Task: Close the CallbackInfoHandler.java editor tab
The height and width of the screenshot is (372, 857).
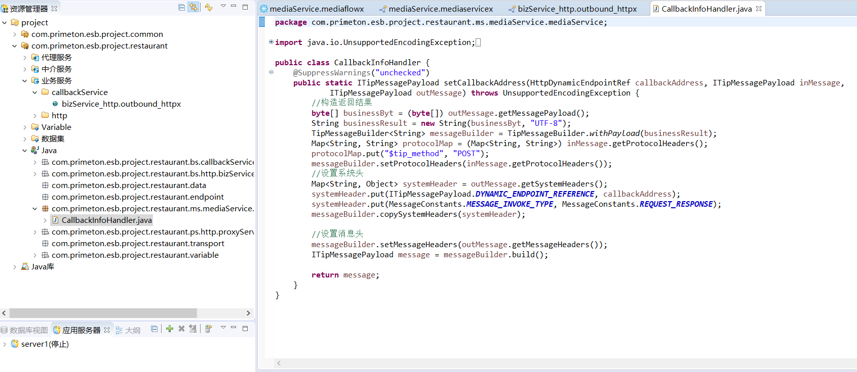Action: click(x=759, y=9)
